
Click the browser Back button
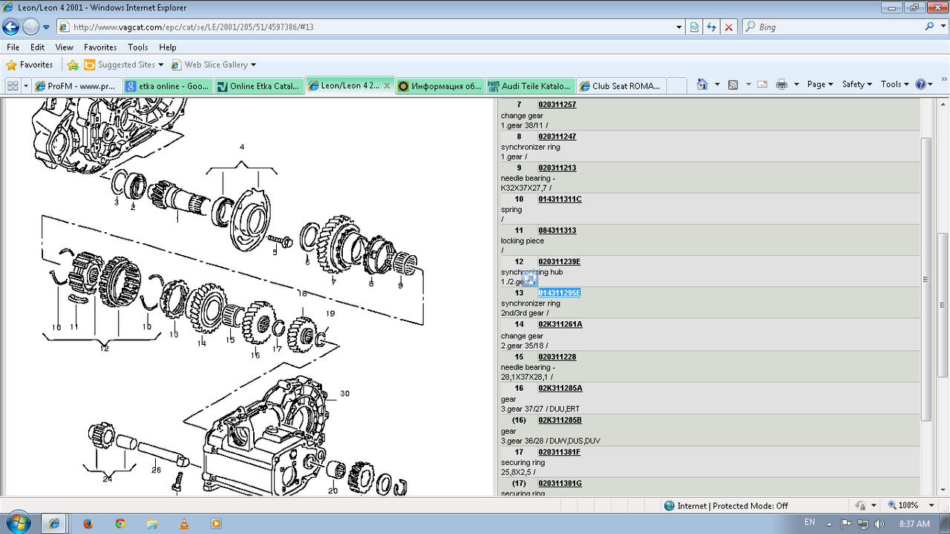(x=11, y=27)
